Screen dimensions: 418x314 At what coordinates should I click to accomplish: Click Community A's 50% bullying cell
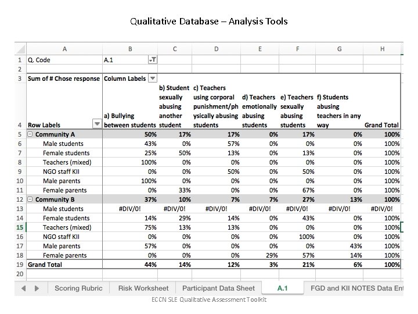[130, 134]
